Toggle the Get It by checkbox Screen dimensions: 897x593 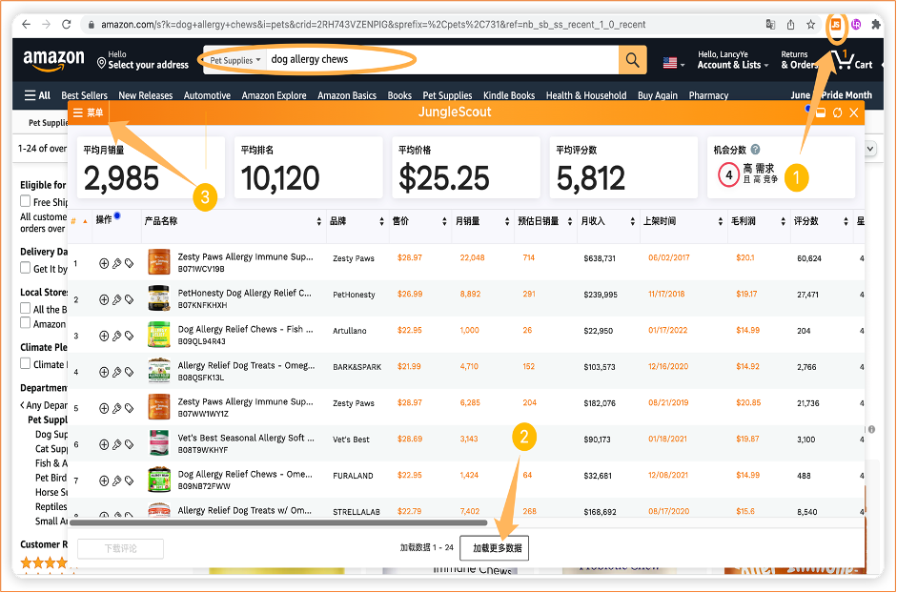coord(25,267)
